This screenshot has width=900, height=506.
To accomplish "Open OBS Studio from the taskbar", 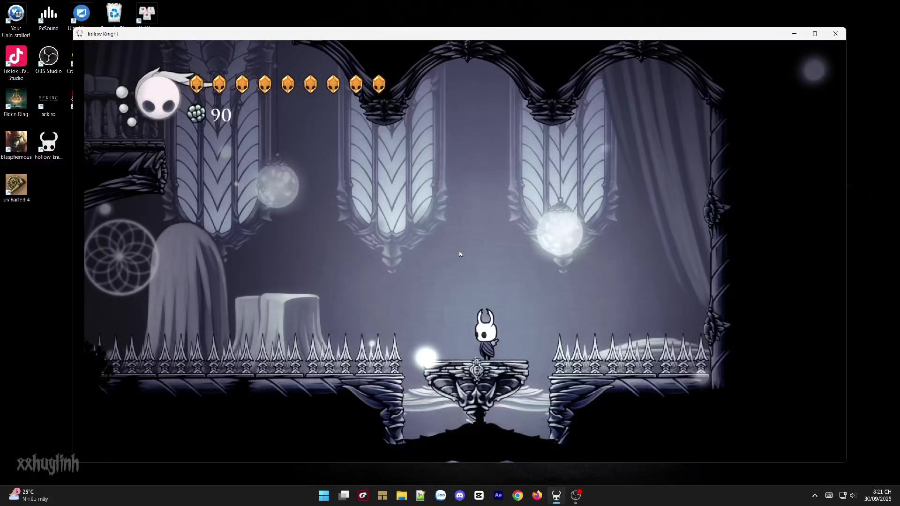I will (x=576, y=496).
